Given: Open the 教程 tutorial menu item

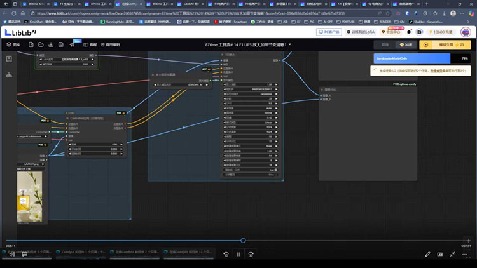Looking at the screenshot, I should coord(93,45).
